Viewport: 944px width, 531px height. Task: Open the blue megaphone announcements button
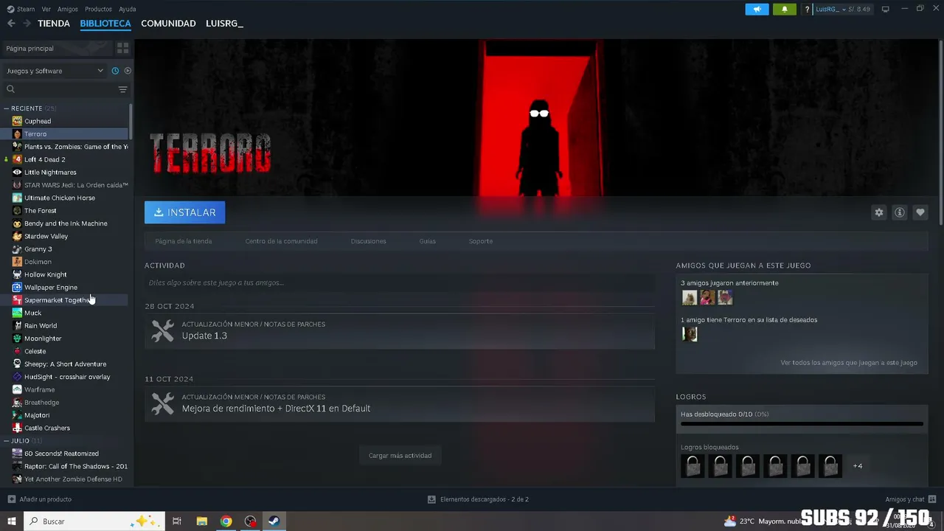click(757, 9)
